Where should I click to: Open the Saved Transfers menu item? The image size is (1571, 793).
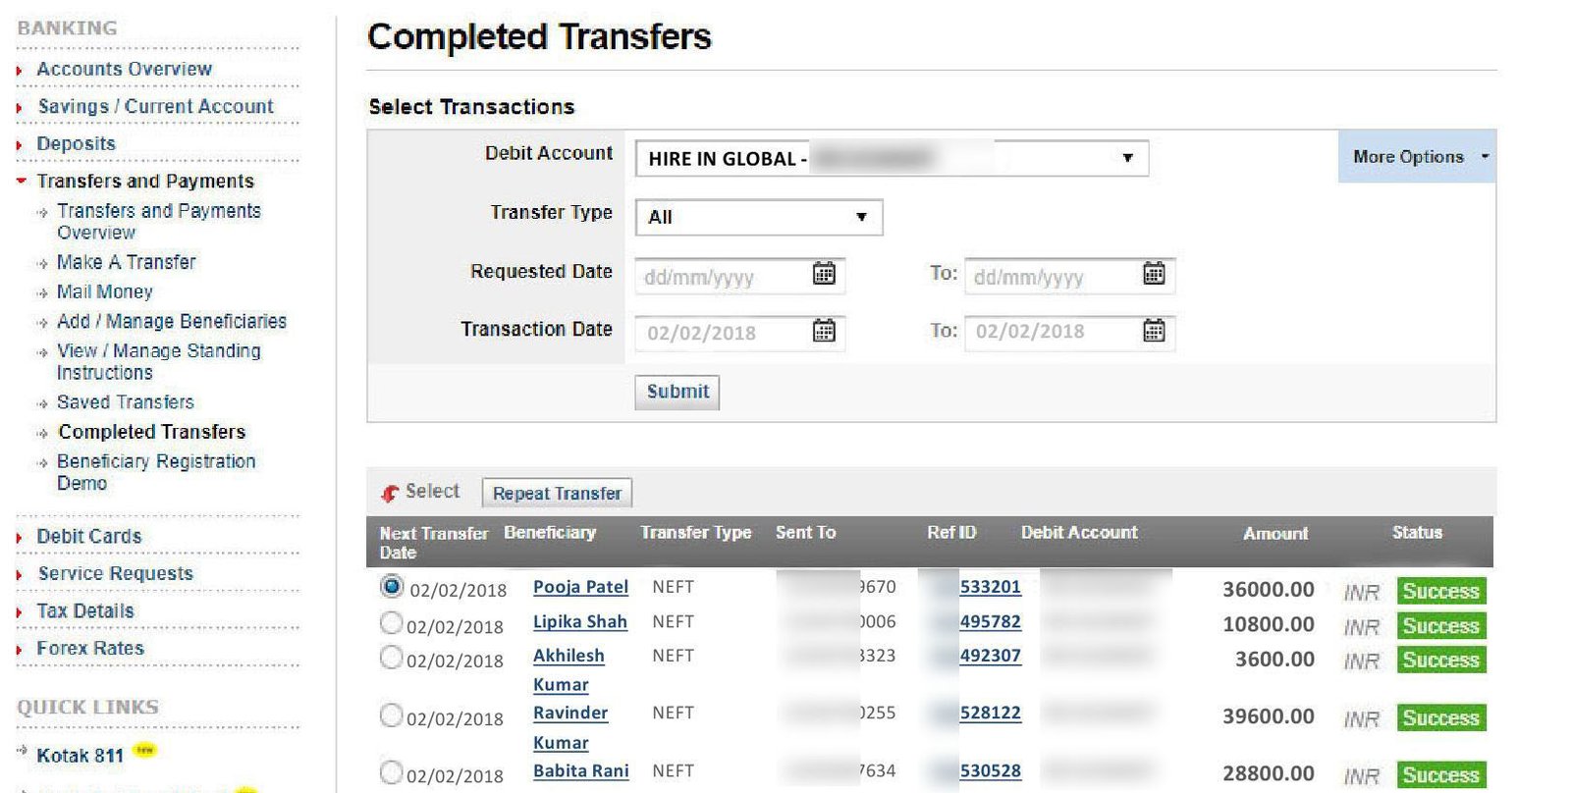(125, 402)
